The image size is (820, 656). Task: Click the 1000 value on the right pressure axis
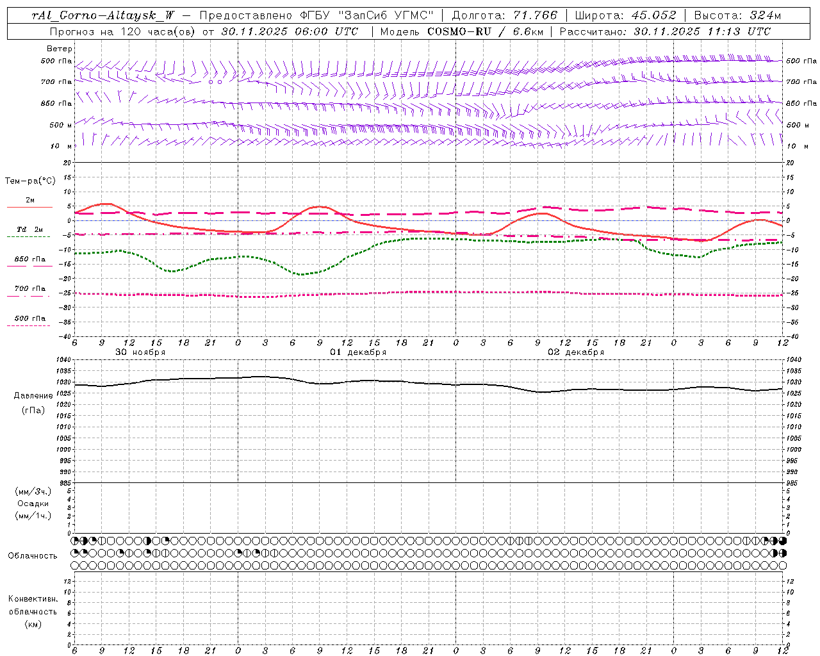(794, 450)
